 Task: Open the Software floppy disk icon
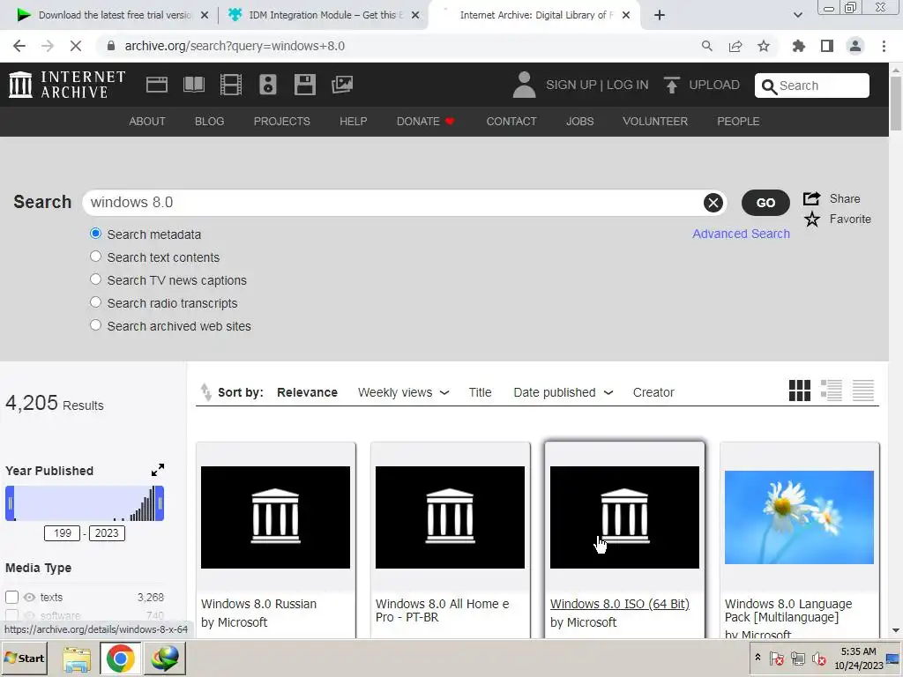304,85
